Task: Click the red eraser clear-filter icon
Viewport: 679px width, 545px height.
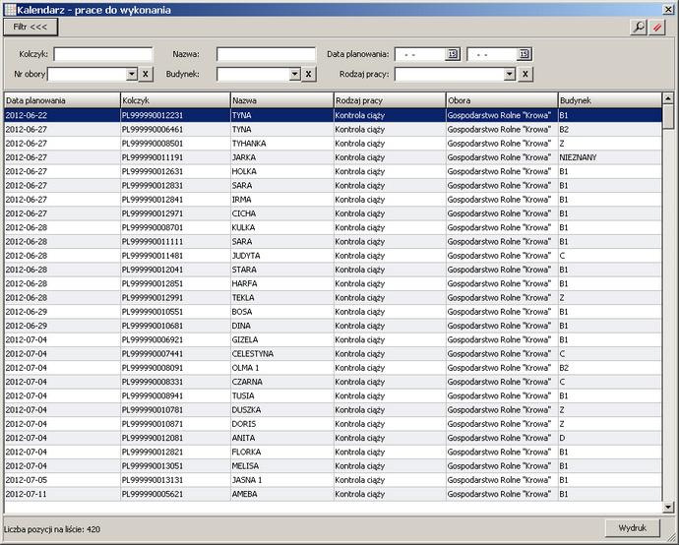Action: 657,28
